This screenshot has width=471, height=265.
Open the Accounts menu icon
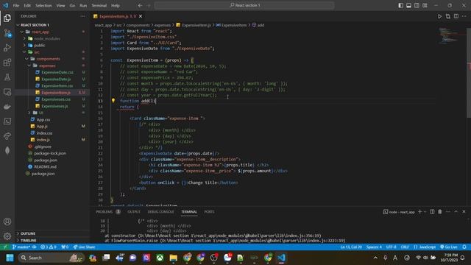(x=7, y=222)
